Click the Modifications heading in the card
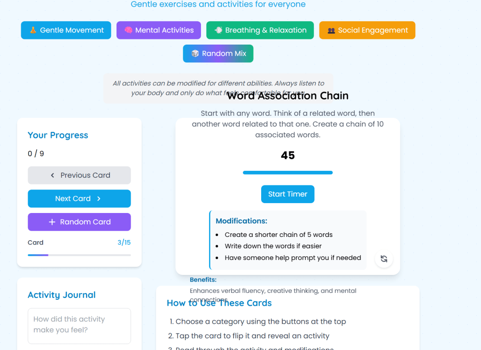This screenshot has width=481, height=350. [241, 221]
